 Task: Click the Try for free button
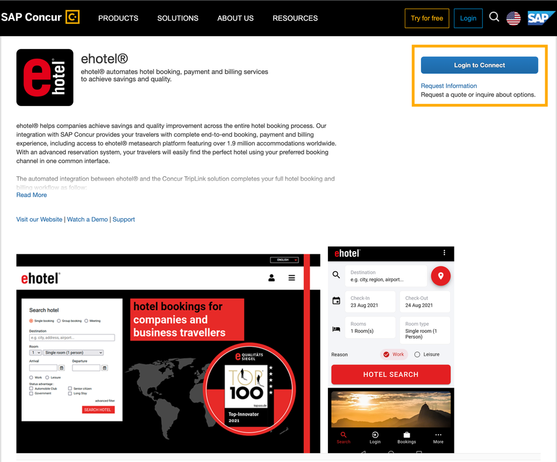coord(427,18)
